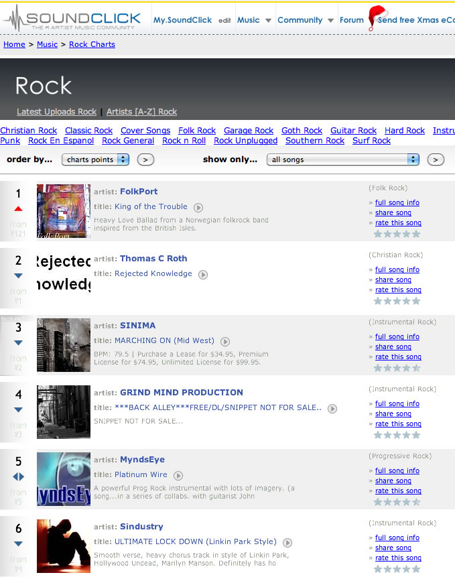Open My.SoundClick menu item

pyautogui.click(x=182, y=20)
